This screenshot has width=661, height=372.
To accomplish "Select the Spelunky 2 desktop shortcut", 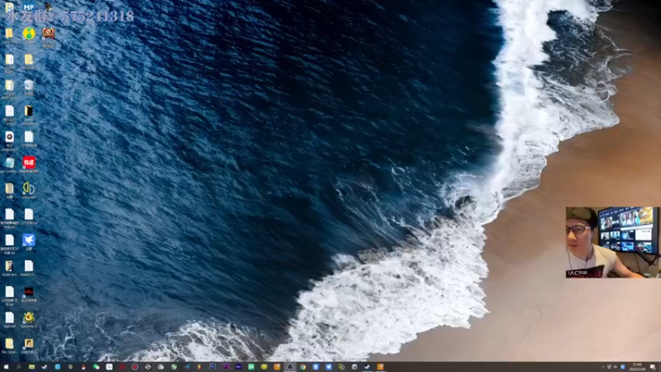I will (x=29, y=320).
